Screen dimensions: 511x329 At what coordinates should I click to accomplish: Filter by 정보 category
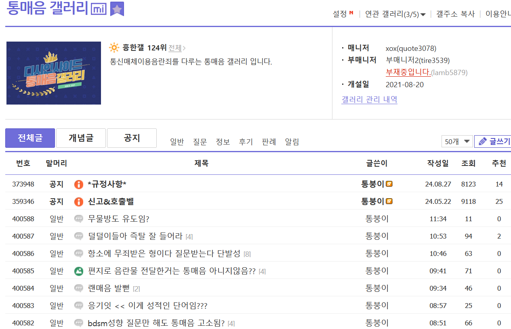(x=223, y=142)
